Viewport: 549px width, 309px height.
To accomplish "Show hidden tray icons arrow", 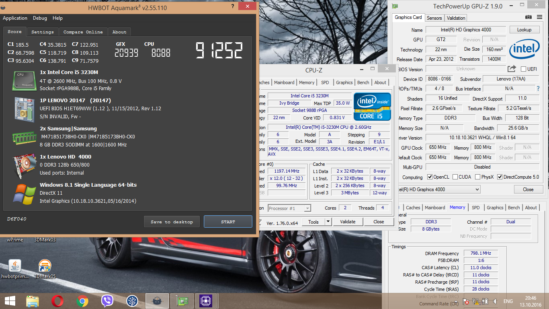I will 457,301.
